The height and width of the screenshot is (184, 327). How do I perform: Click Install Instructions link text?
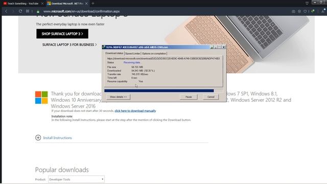tap(57, 137)
